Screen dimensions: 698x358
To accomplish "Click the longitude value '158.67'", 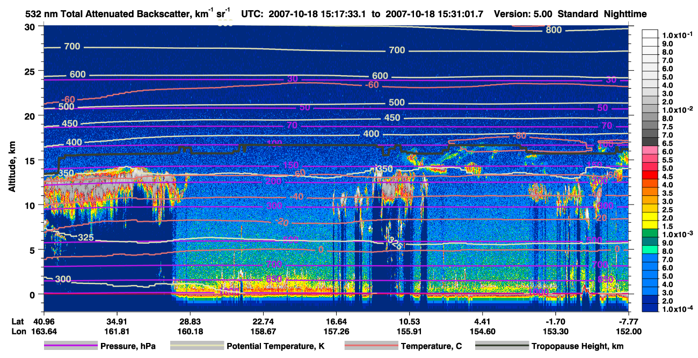I will pyautogui.click(x=263, y=331).
